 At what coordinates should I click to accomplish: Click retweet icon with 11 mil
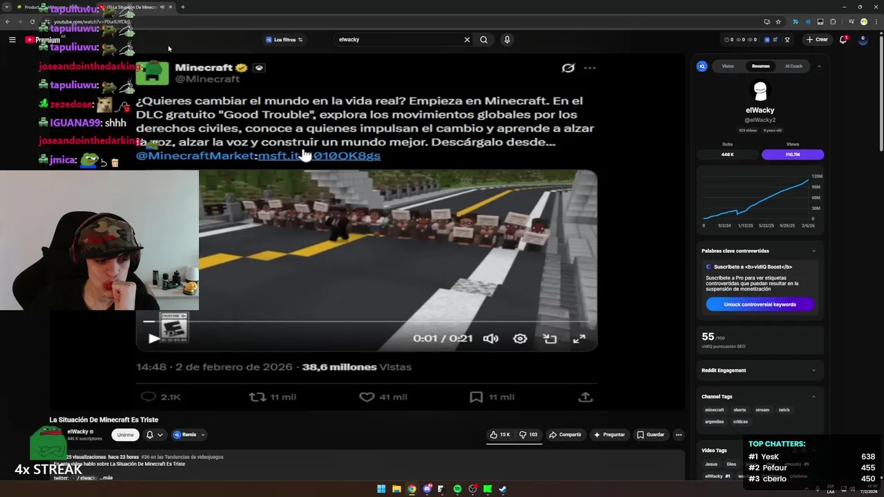click(257, 397)
